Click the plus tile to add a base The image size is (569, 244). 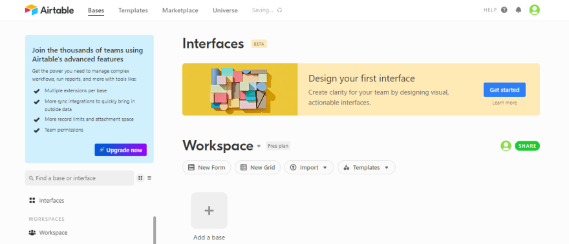click(209, 210)
